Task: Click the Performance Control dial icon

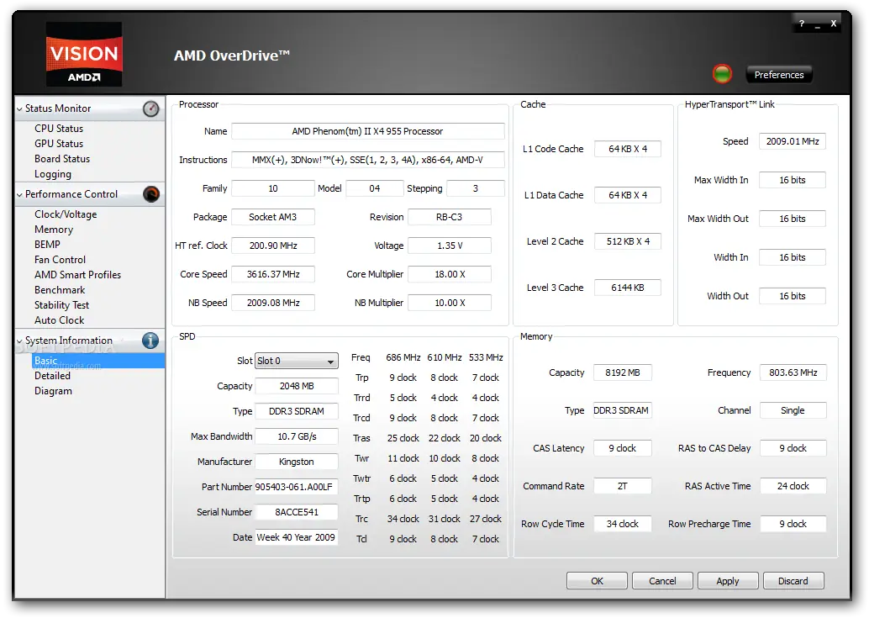Action: point(150,194)
